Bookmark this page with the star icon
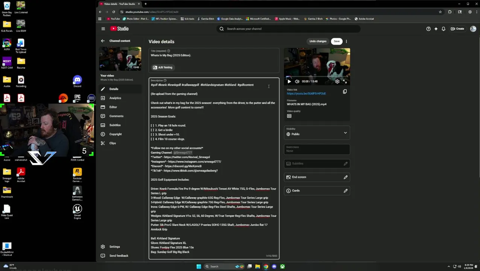This screenshot has width=480, height=271. click(440, 12)
